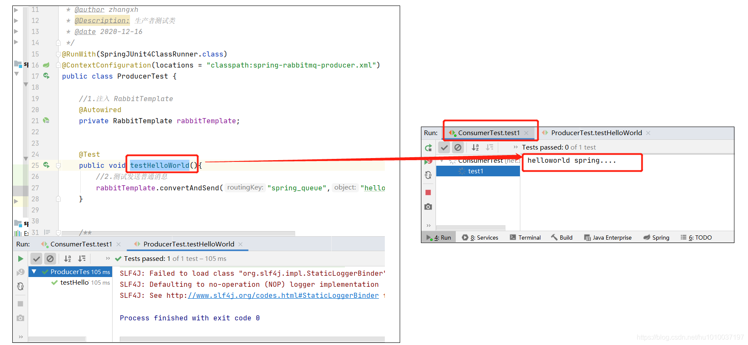The height and width of the screenshot is (345, 748).
Task: Click Spring bean leaf icon on line 16
Action: coord(46,65)
